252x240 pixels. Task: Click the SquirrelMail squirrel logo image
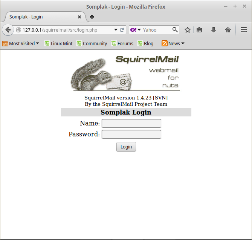pyautogui.click(x=125, y=73)
